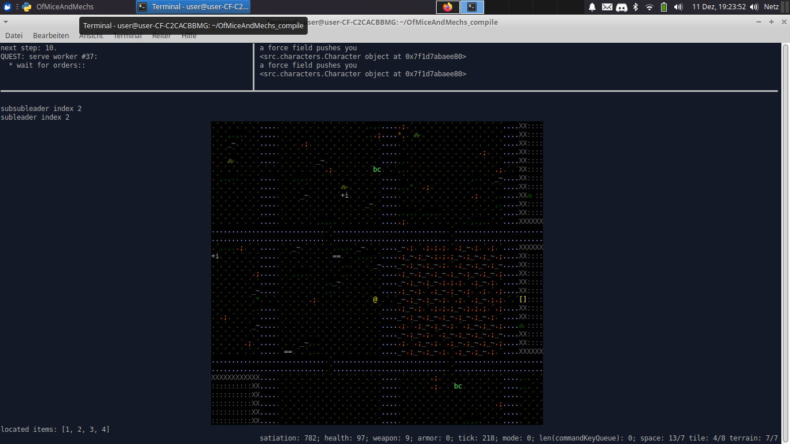Click the Netz label in the panel
Viewport: 790px width, 444px height.
tap(771, 7)
